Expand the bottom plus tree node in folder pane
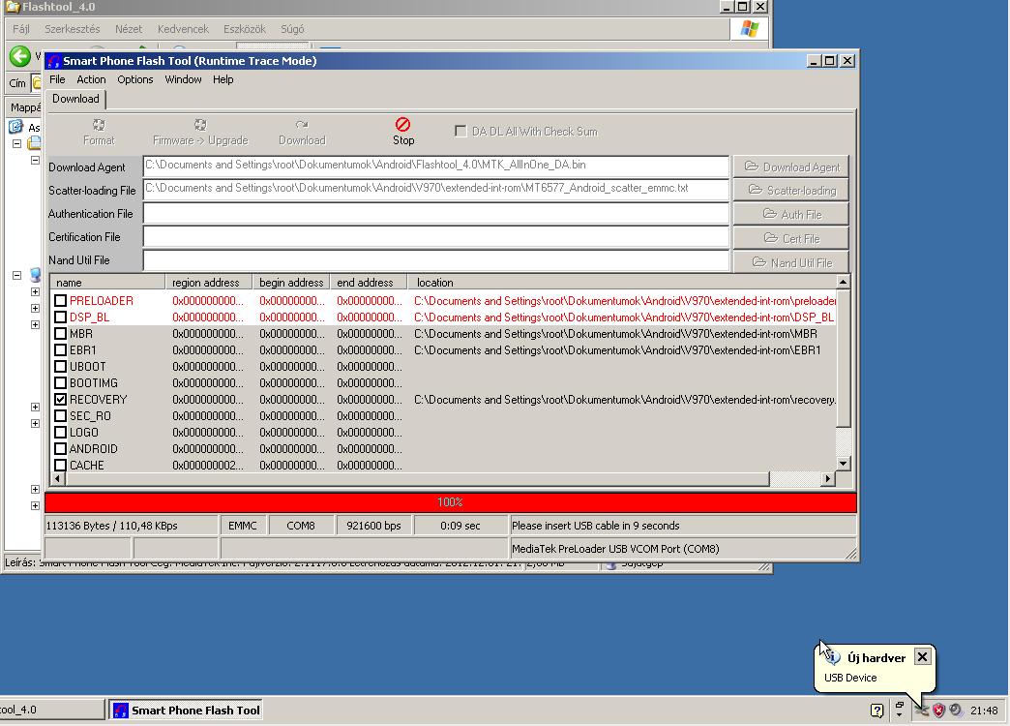Image resolution: width=1010 pixels, height=726 pixels. (36, 505)
